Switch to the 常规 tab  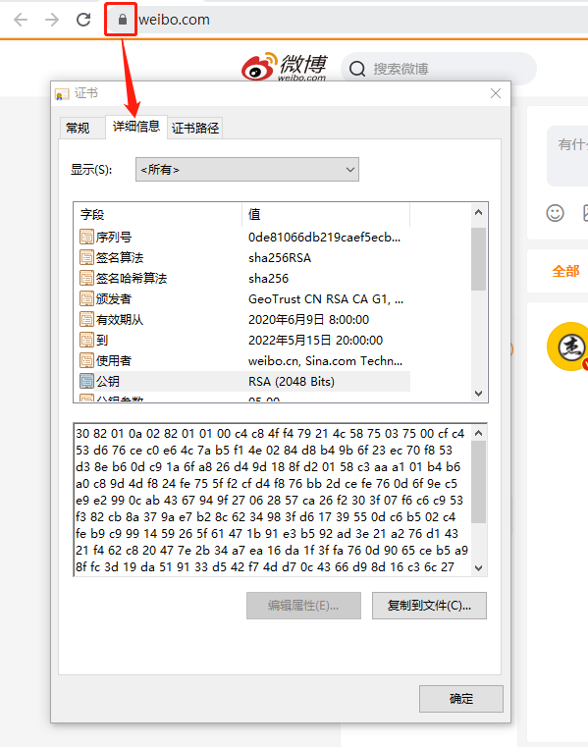click(x=78, y=128)
